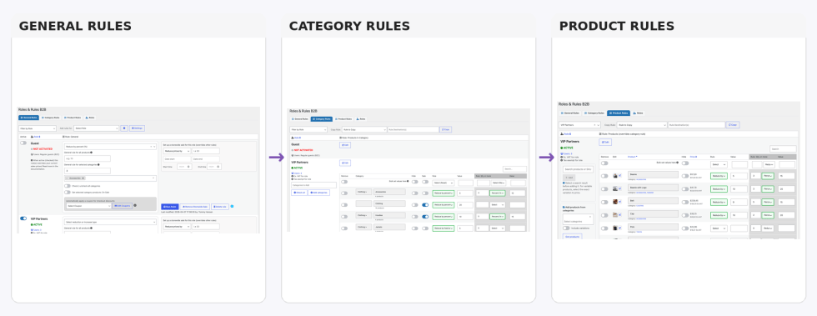Image resolution: width=817 pixels, height=316 pixels.
Task: Click help icon next to Bulk set values in Category Rules
Action: pyautogui.click(x=408, y=181)
